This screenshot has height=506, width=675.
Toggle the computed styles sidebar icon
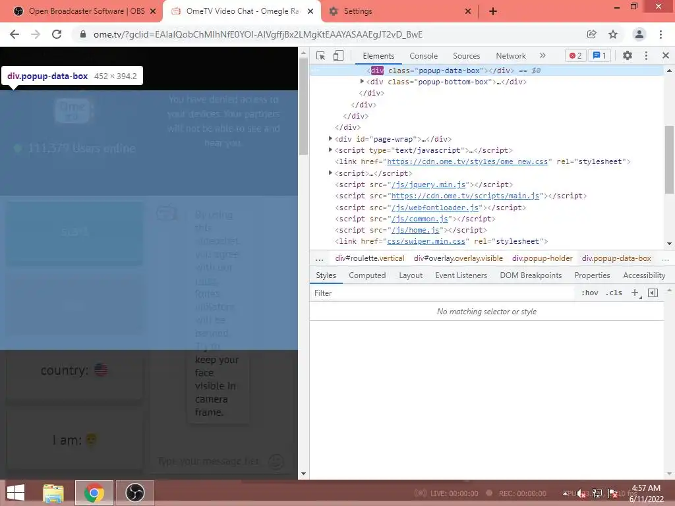pos(653,293)
